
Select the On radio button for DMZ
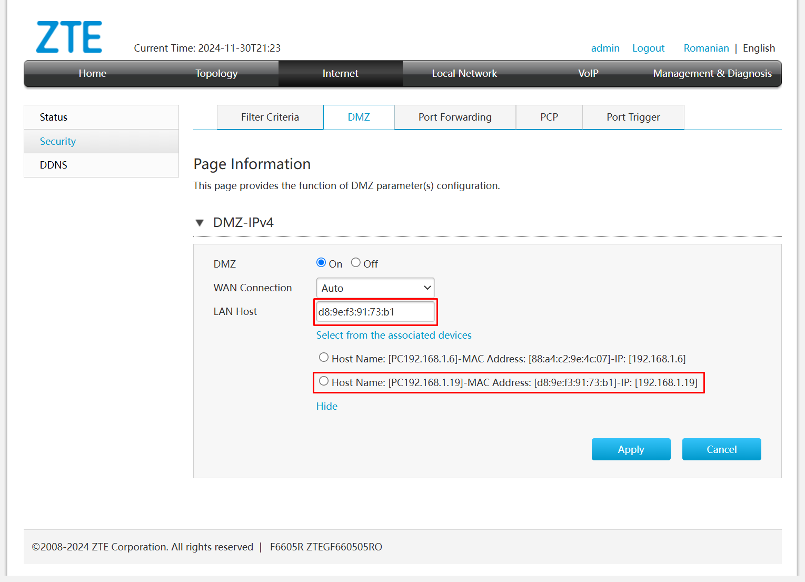(321, 262)
